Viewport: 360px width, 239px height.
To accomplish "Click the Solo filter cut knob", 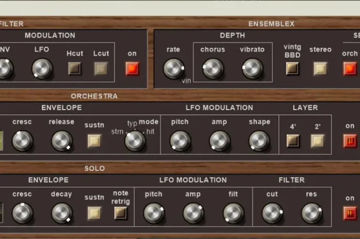I will click(273, 213).
